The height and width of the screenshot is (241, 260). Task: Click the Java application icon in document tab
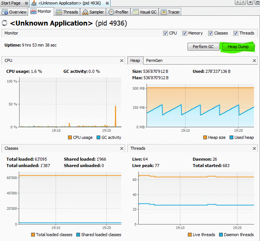point(34,3)
